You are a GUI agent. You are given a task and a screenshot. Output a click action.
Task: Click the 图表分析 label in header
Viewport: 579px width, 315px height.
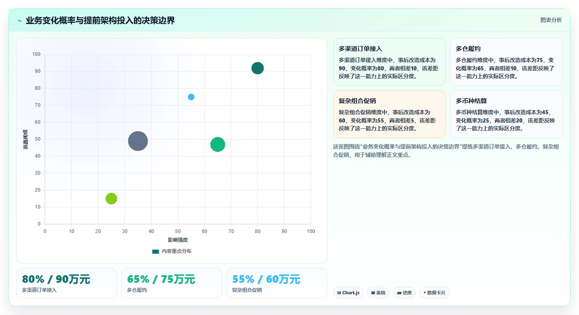(x=551, y=20)
